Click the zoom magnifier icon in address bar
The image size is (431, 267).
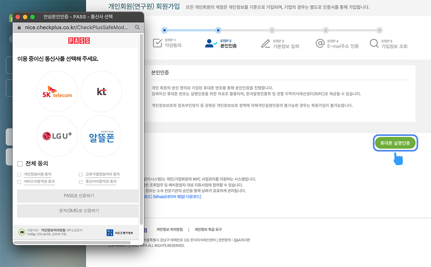click(x=137, y=27)
